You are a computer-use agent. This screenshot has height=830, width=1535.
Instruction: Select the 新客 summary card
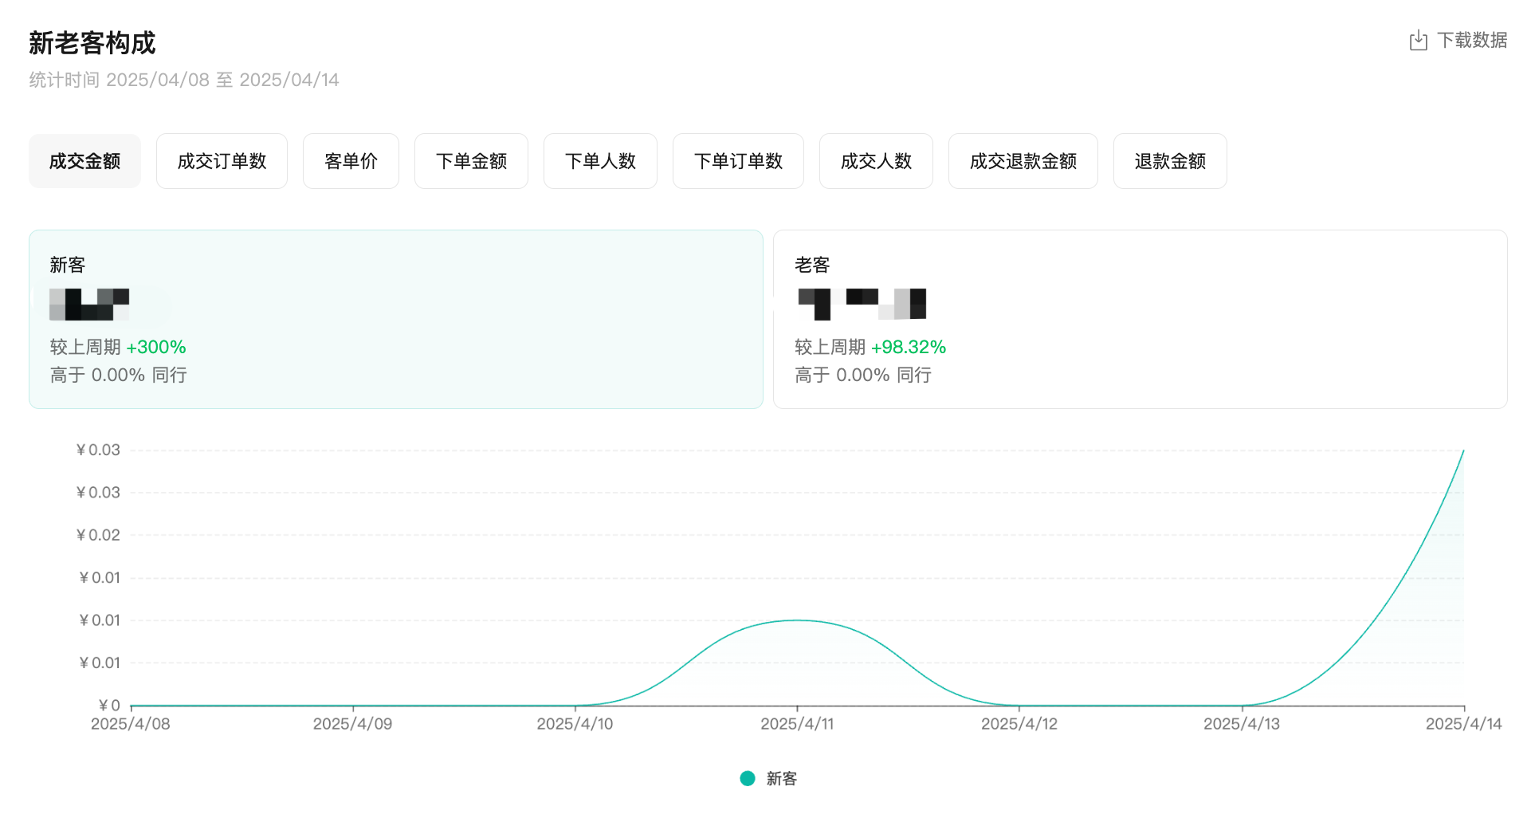[395, 319]
